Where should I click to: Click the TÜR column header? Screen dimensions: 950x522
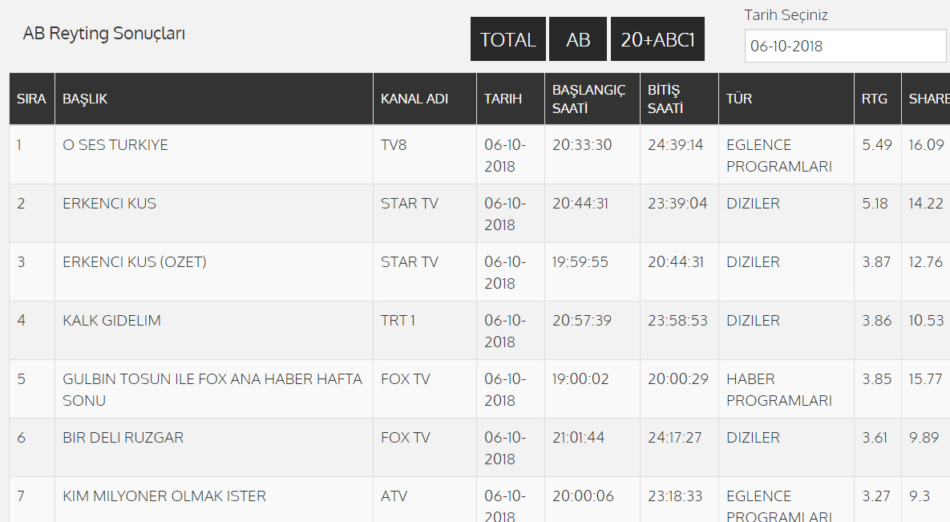pyautogui.click(x=739, y=99)
